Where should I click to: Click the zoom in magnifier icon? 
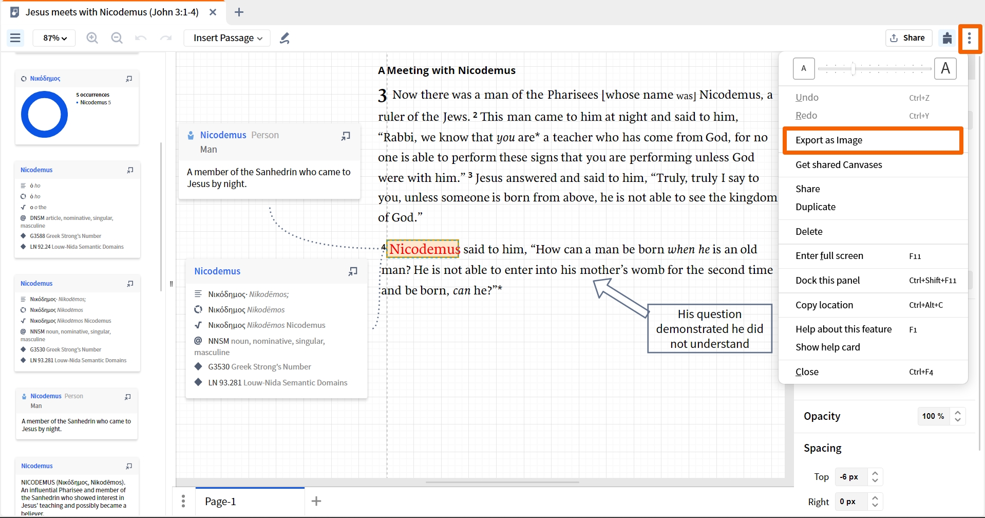click(92, 38)
